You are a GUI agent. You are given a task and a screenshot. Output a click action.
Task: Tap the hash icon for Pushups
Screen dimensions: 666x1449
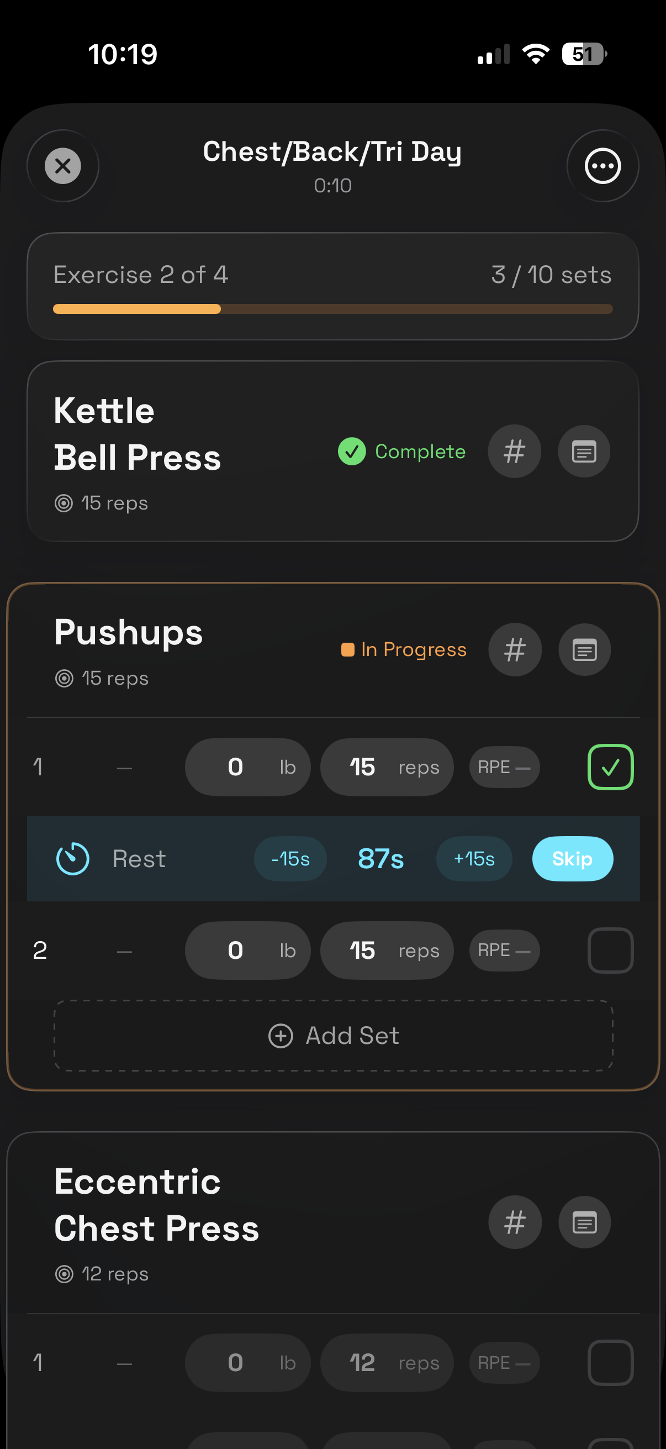tap(515, 650)
